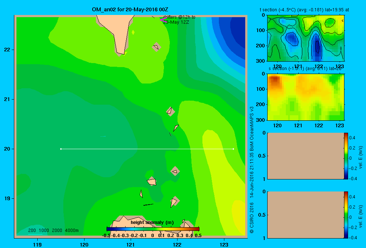The width and height of the screenshot is (366, 248).
Task: Click the 0.3 value on height anomaly scale
Action: (x=180, y=236)
